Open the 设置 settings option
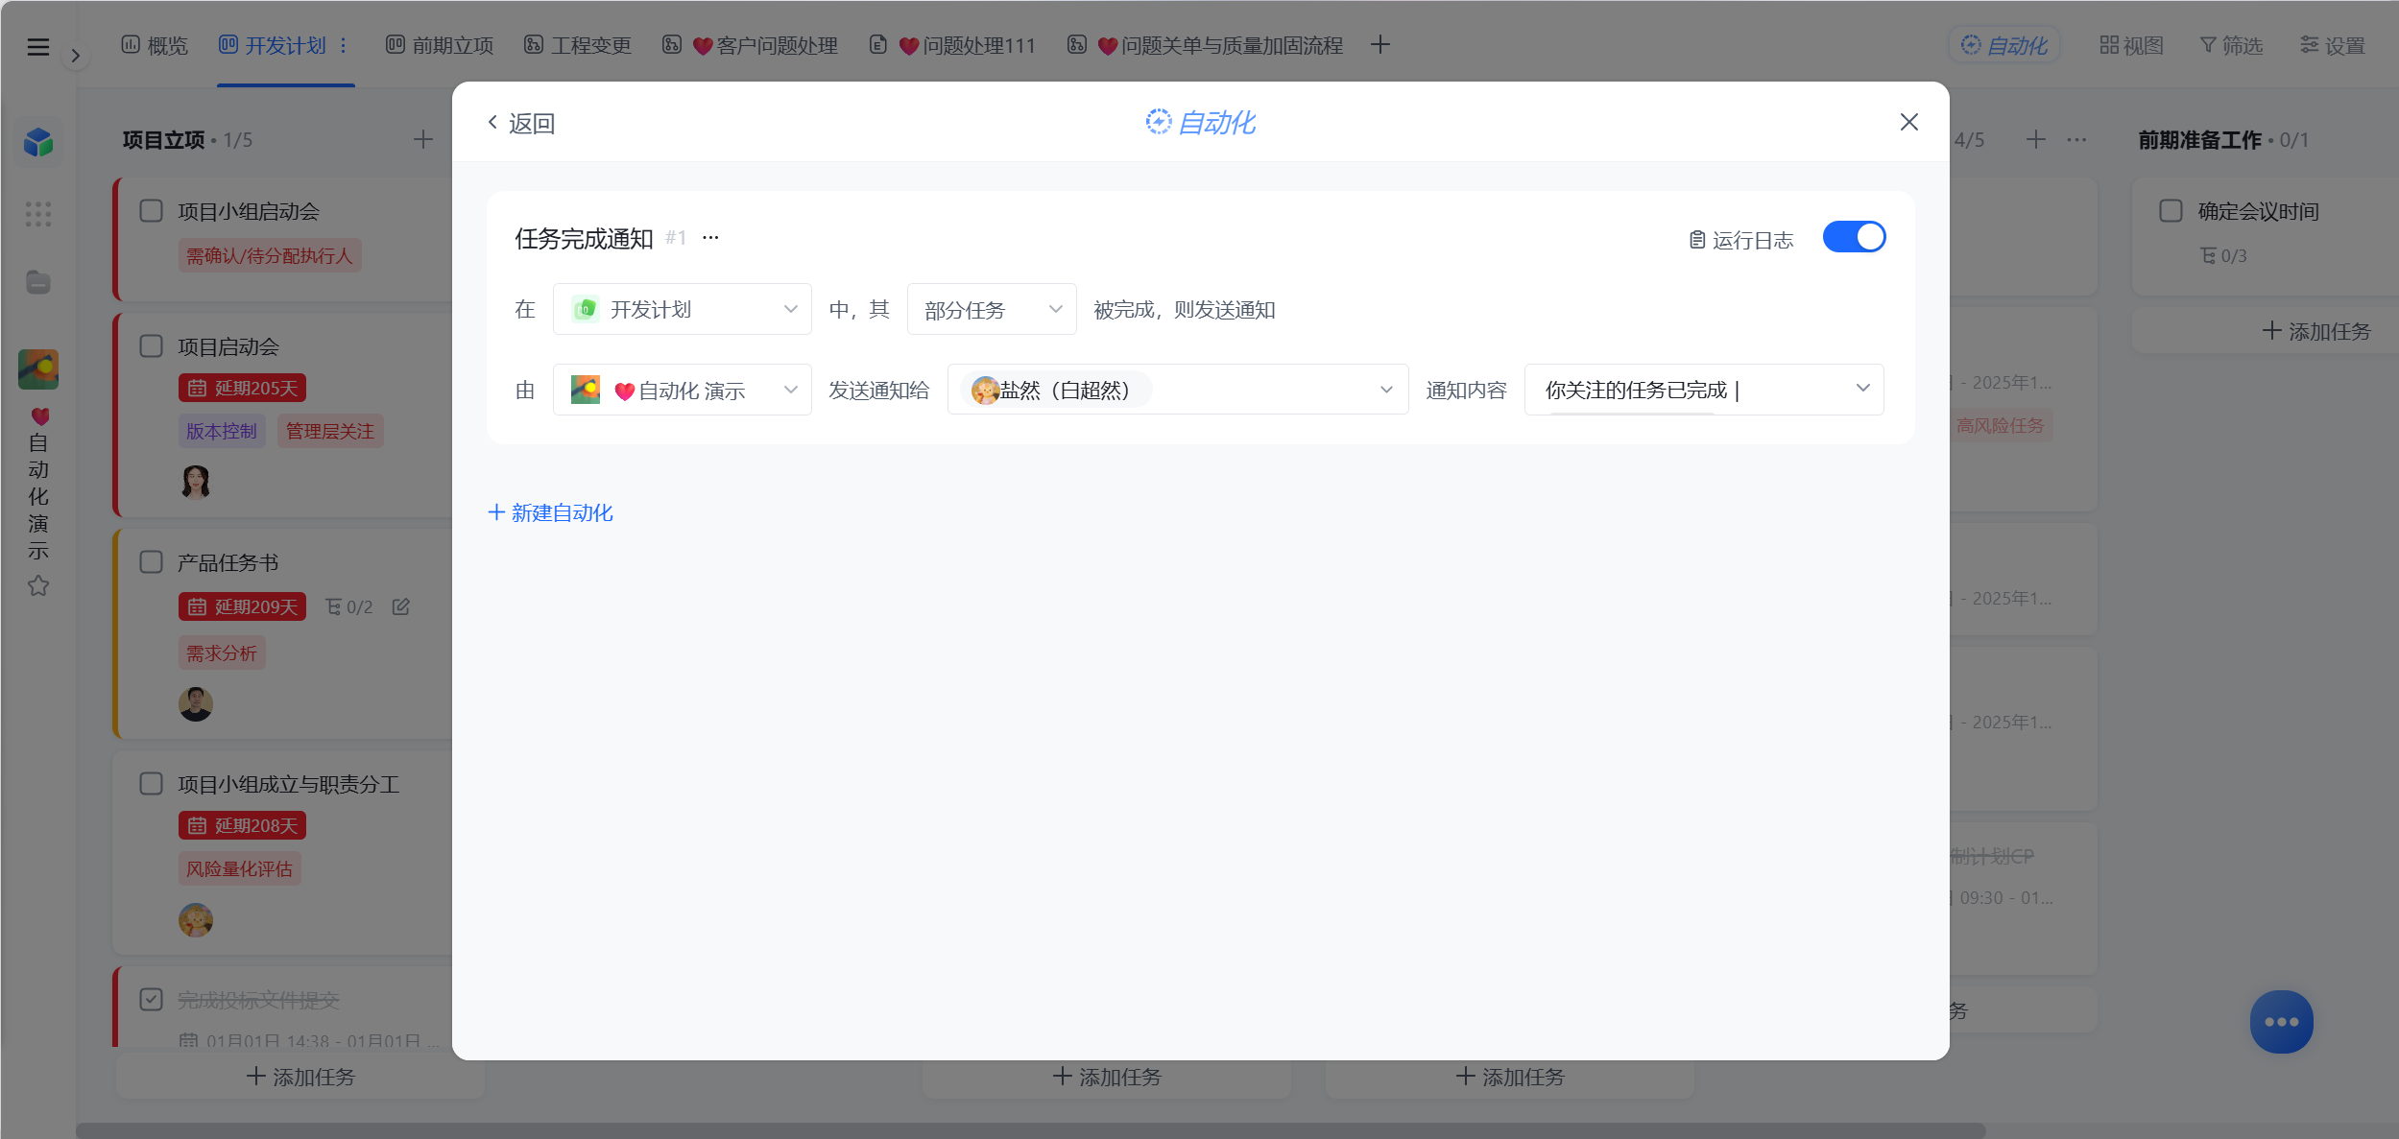 [x=2333, y=45]
